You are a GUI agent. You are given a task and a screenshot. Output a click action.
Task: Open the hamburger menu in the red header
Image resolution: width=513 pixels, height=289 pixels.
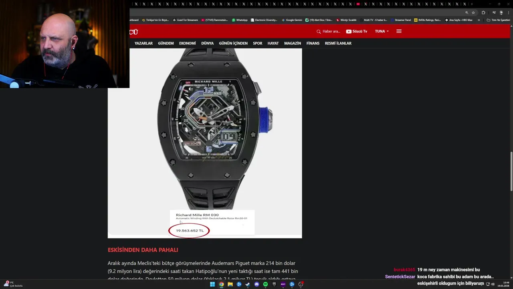tap(399, 31)
